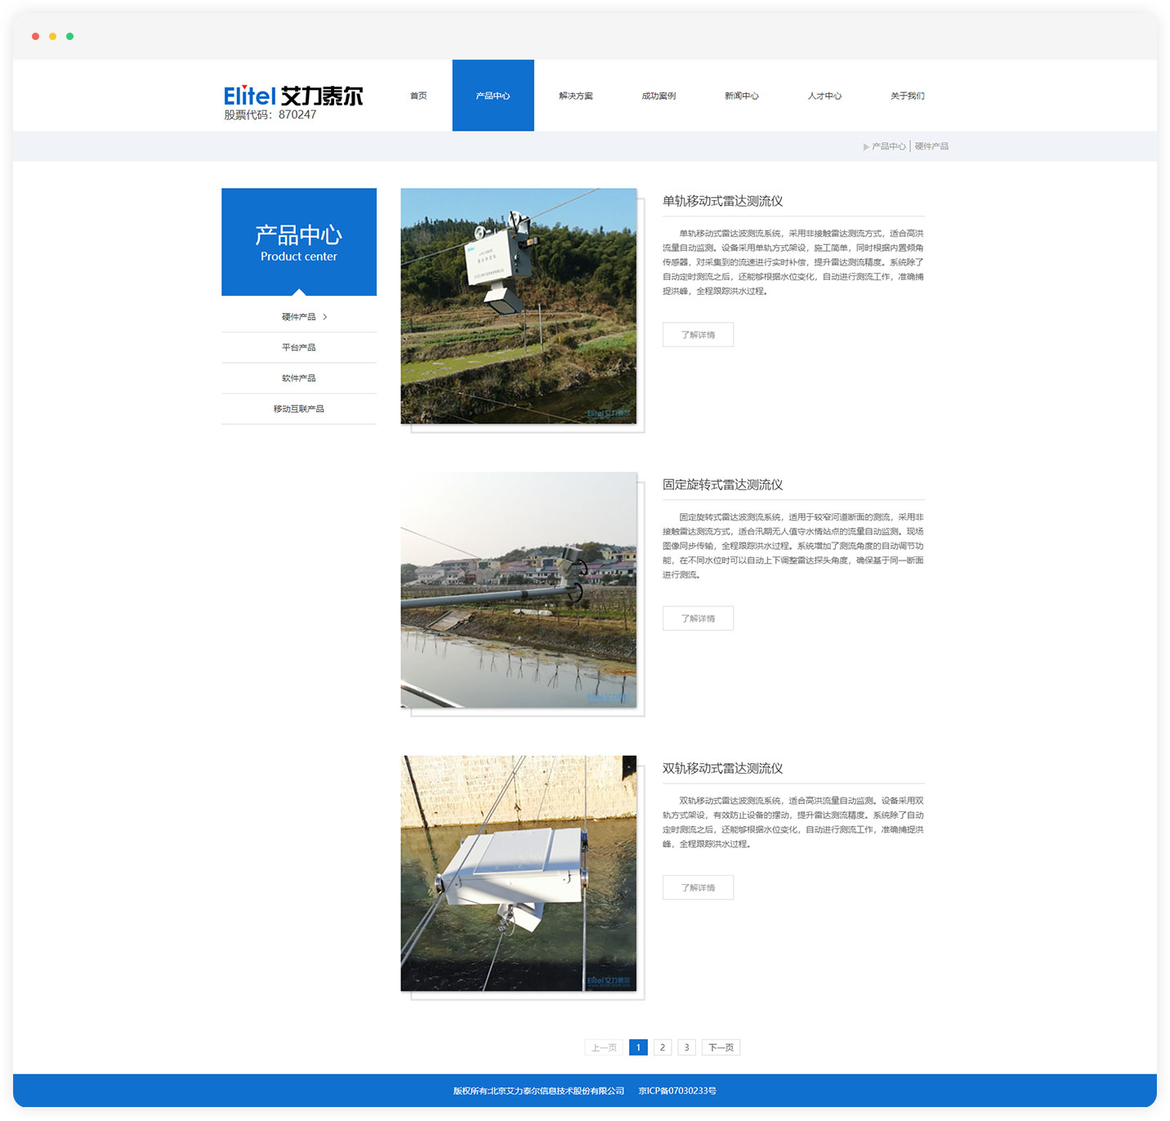
Task: Open the 固定旋转式雷达测流仪 product photo
Action: [x=518, y=590]
